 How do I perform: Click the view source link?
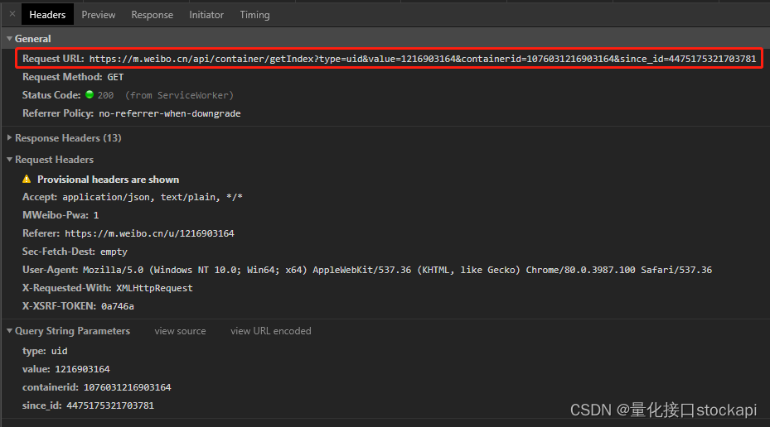pos(180,331)
